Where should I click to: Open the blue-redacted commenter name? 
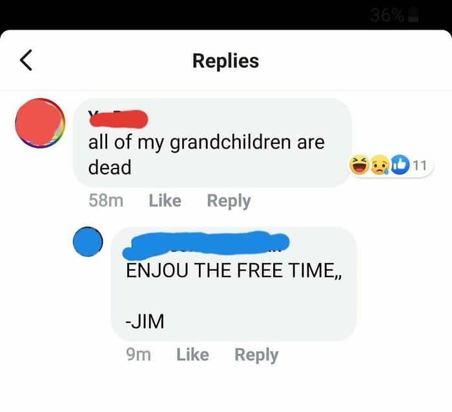pos(206,245)
